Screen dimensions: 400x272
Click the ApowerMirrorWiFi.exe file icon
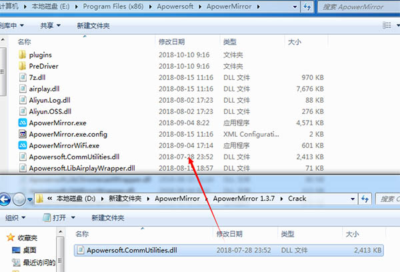click(23, 145)
